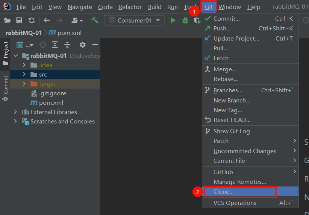Choose Push... from the Git menu

pos(250,28)
